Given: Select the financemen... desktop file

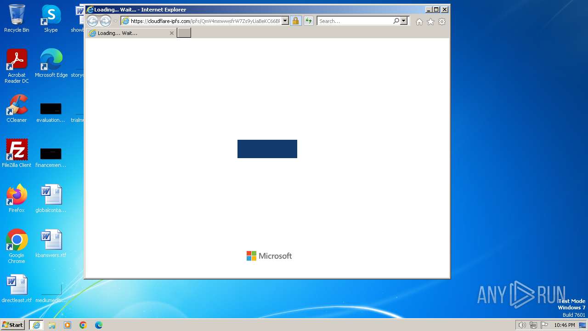Looking at the screenshot, I should [x=51, y=158].
